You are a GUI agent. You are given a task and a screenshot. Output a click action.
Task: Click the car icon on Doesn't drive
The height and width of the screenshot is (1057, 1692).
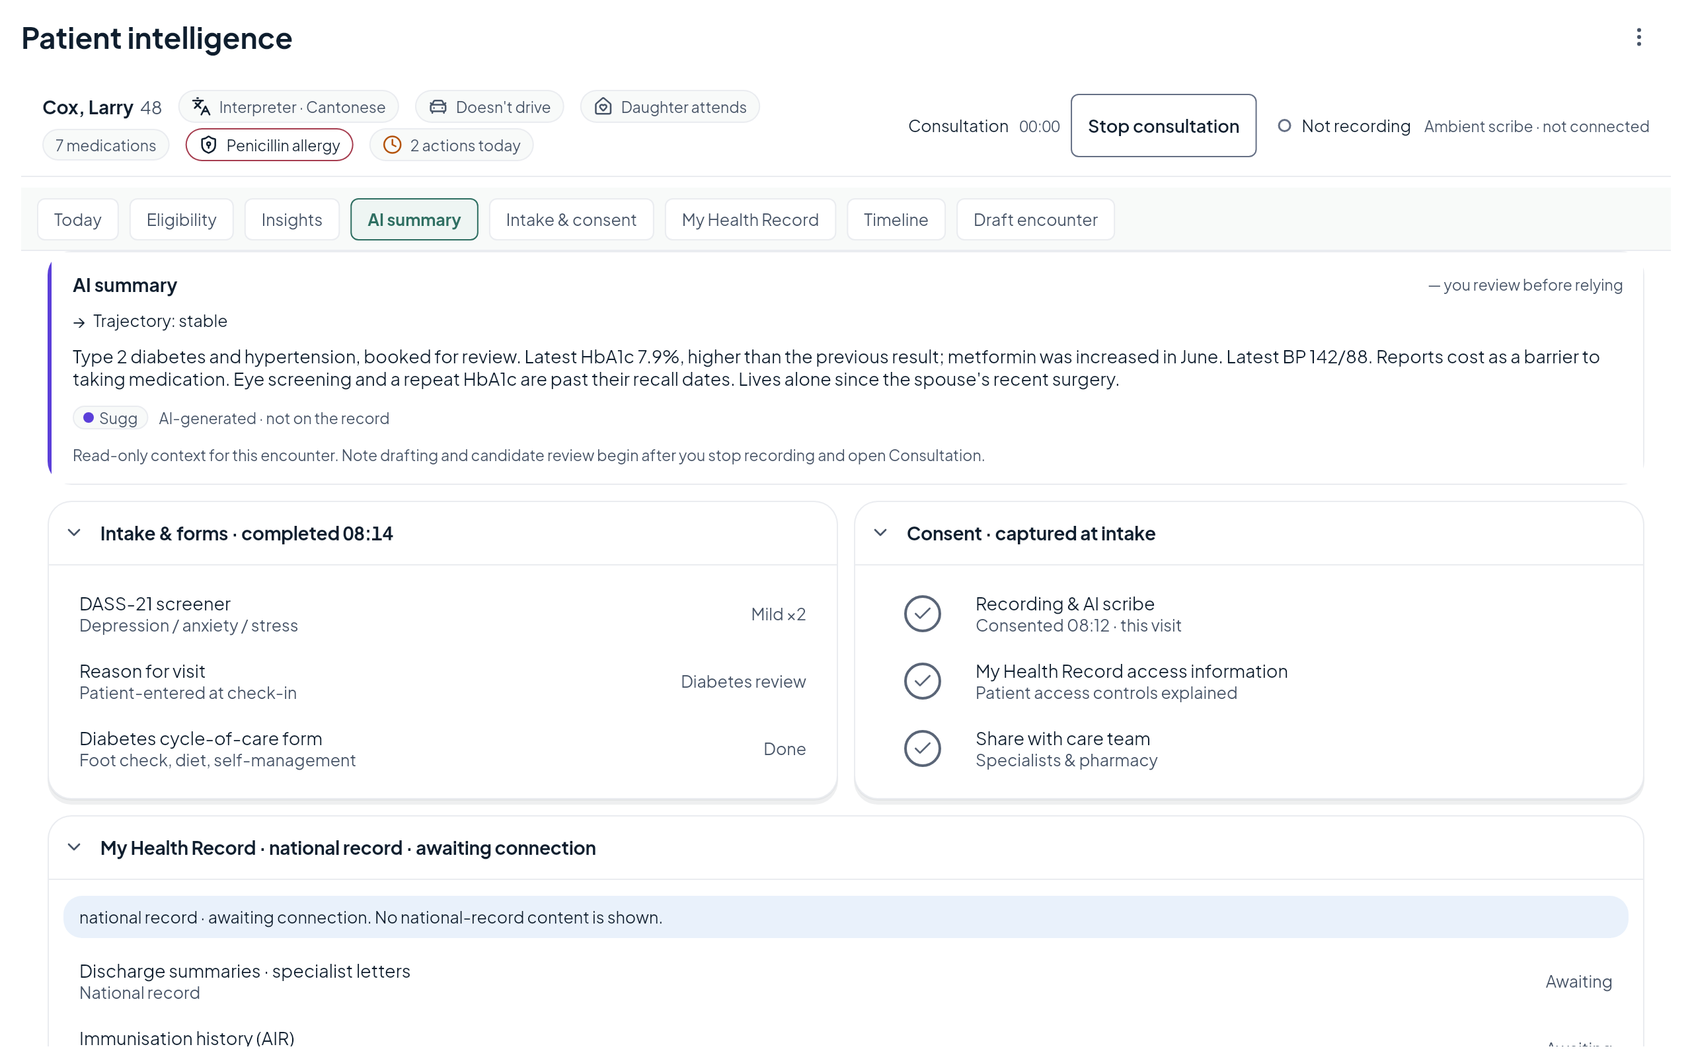pyautogui.click(x=438, y=107)
